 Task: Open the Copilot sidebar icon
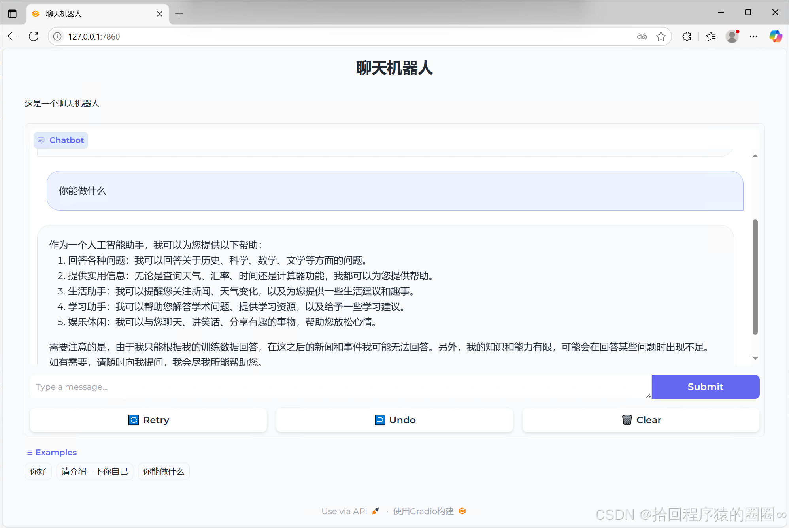[775, 36]
